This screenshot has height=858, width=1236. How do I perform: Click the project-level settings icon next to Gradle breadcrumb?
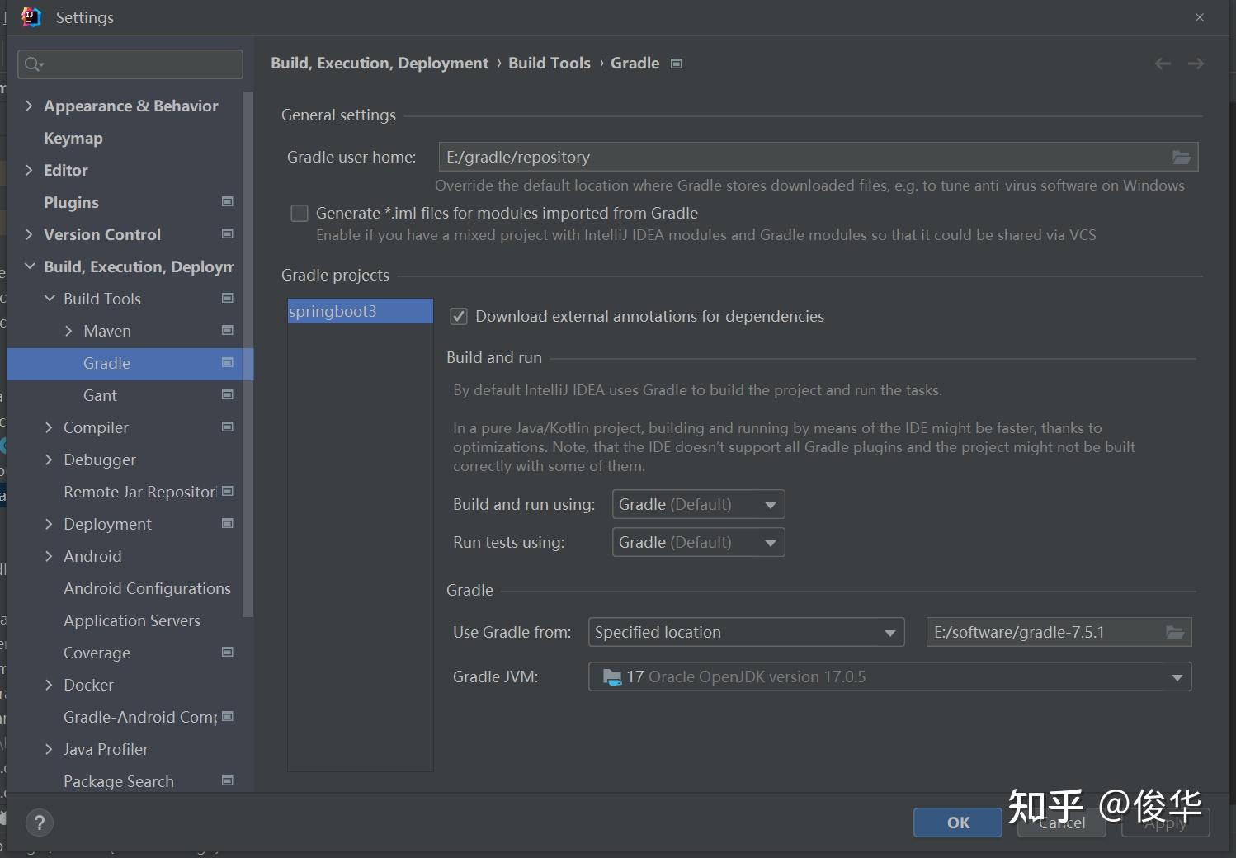tap(677, 64)
